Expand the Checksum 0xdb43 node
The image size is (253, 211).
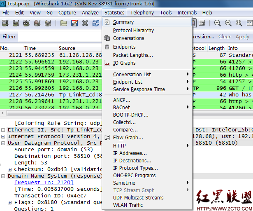[x=10, y=169]
